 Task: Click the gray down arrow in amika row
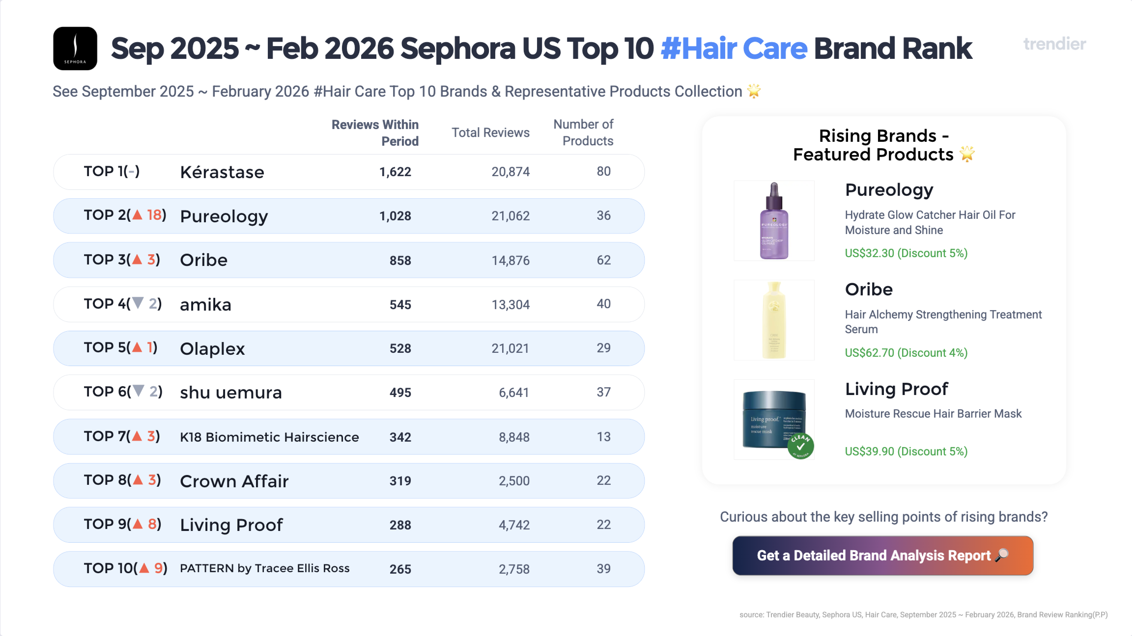coord(139,303)
